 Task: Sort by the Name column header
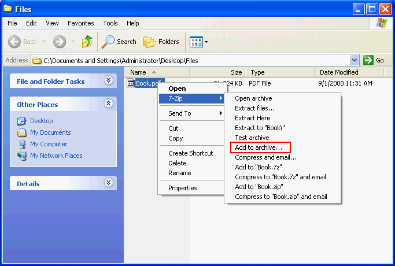tap(157, 72)
